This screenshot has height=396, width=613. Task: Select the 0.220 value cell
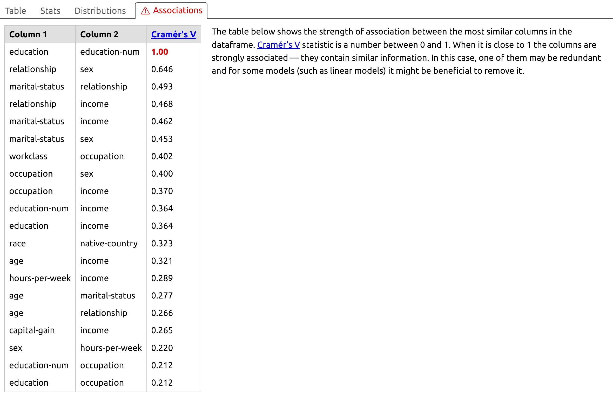coord(162,348)
